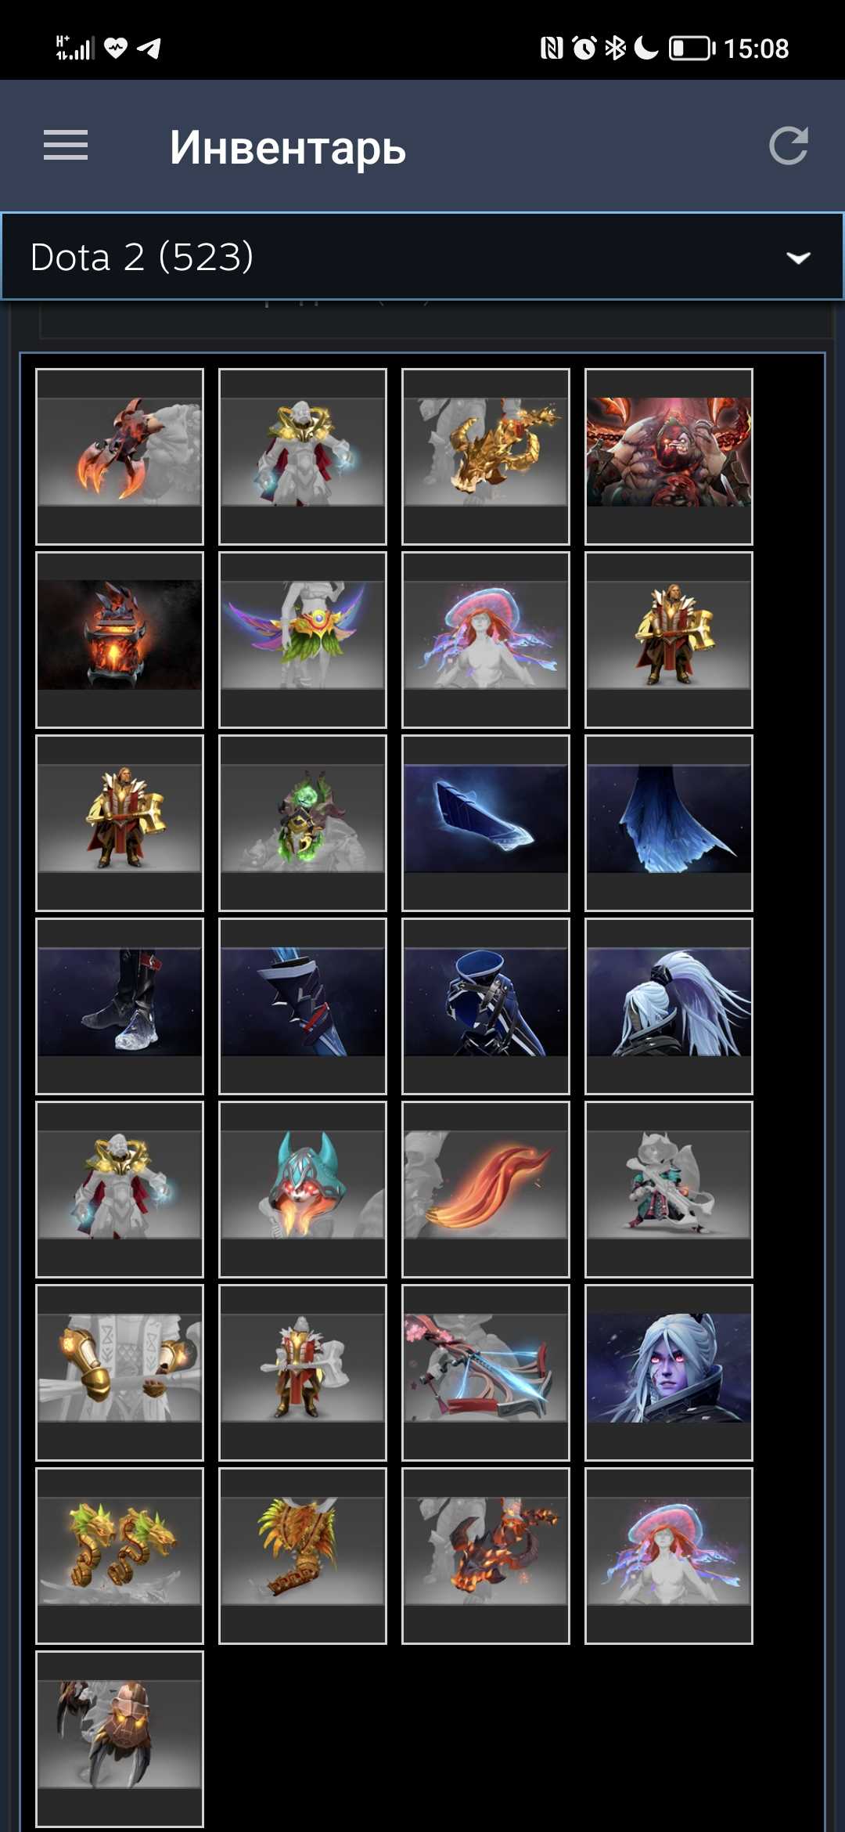Select the white ponytail hair item
The width and height of the screenshot is (845, 1832).
669,1006
